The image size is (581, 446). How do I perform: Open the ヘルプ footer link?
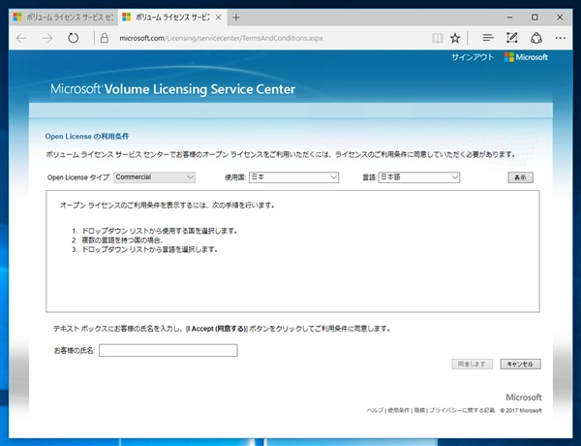[375, 410]
